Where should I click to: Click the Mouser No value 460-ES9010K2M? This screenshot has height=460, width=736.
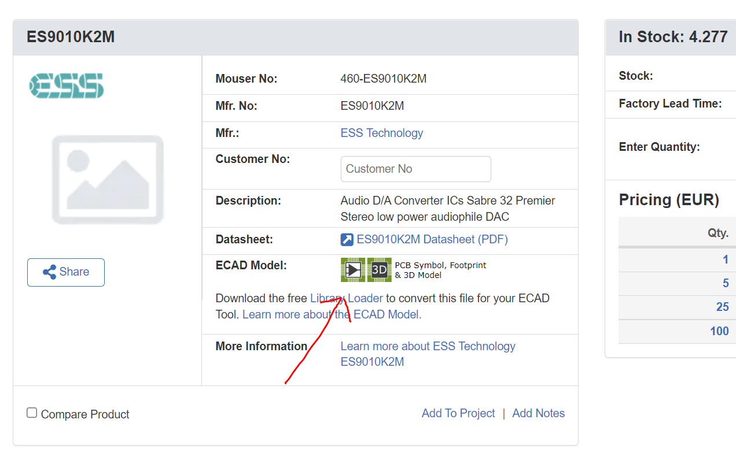click(x=384, y=79)
